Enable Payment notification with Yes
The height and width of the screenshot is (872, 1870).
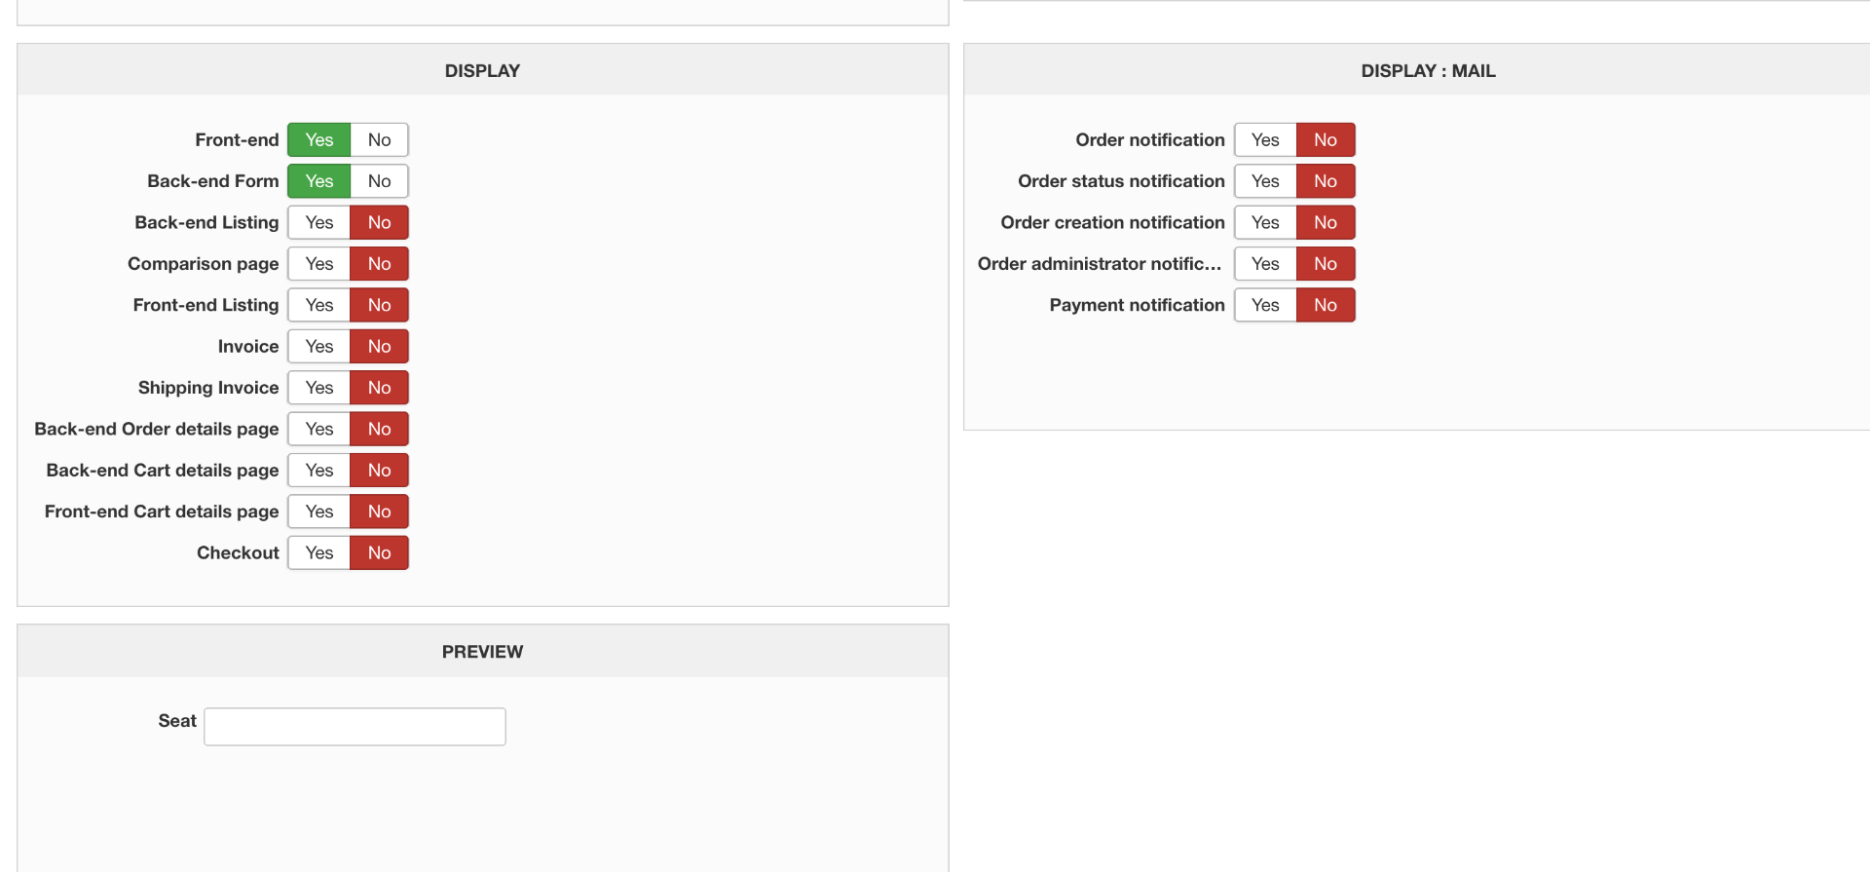[1265, 305]
